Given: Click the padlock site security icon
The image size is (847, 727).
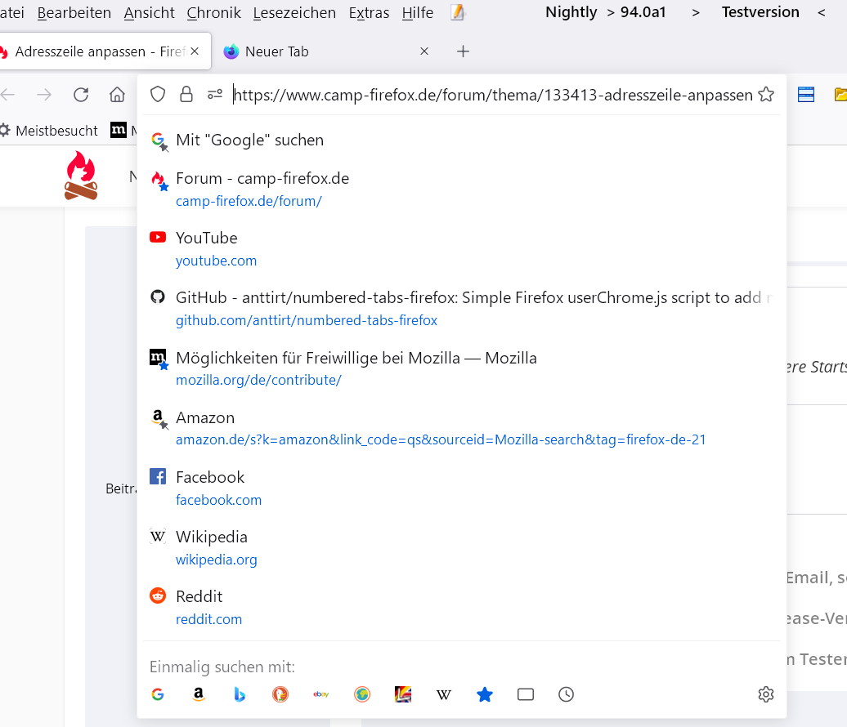Looking at the screenshot, I should (186, 95).
